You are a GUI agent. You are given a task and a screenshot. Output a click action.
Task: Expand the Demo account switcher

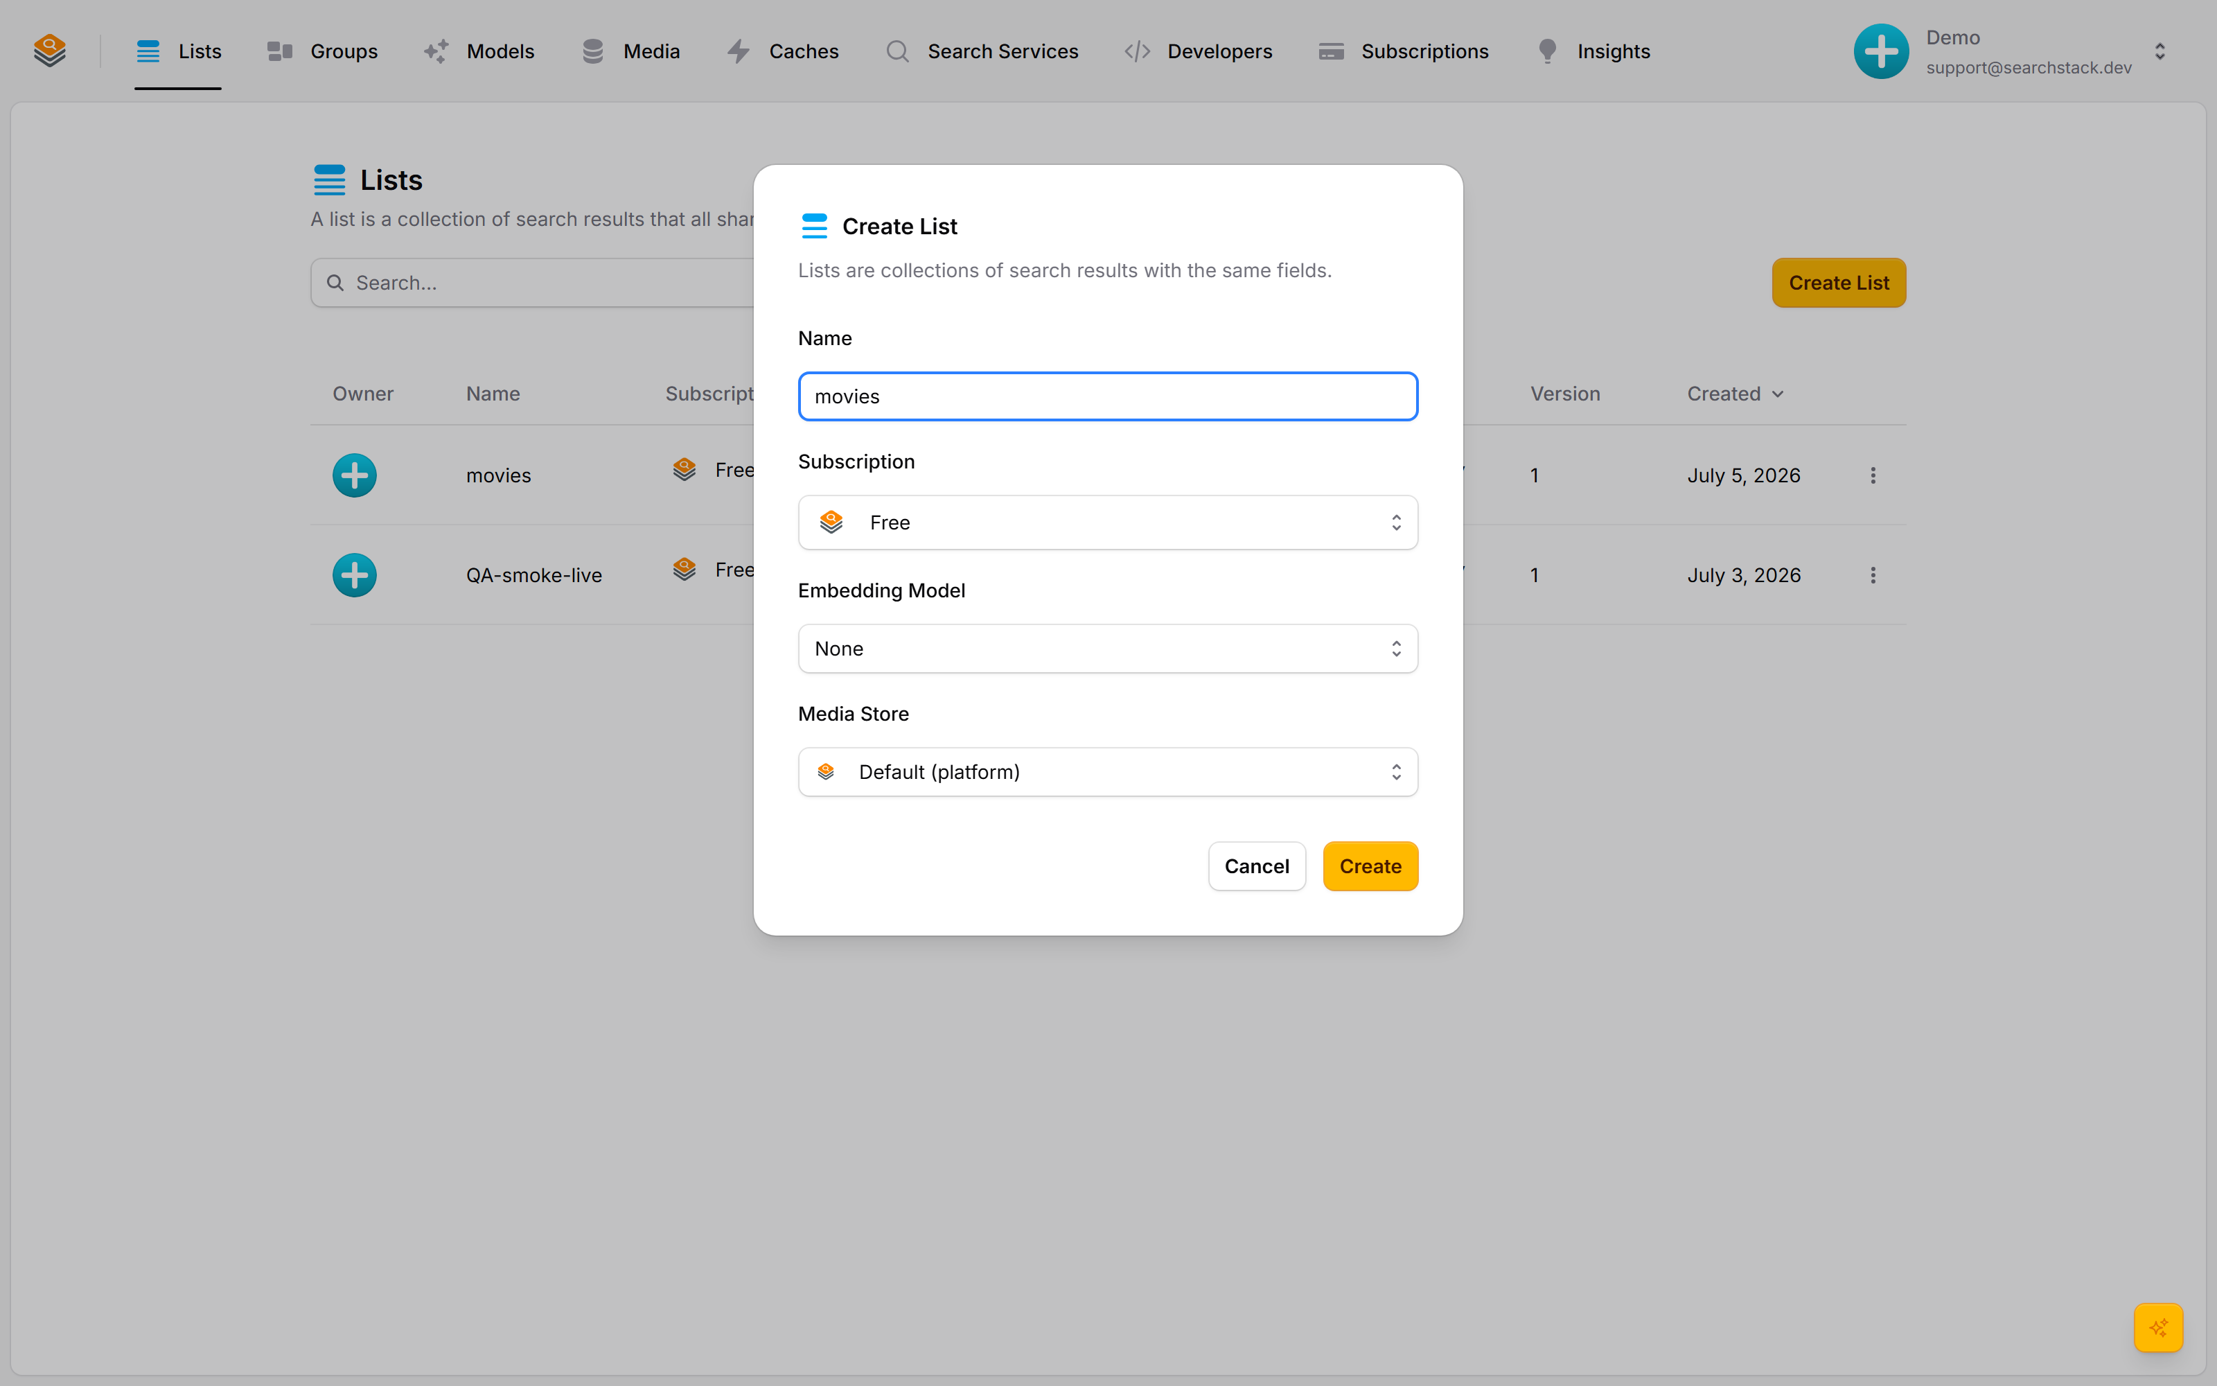click(x=2159, y=51)
